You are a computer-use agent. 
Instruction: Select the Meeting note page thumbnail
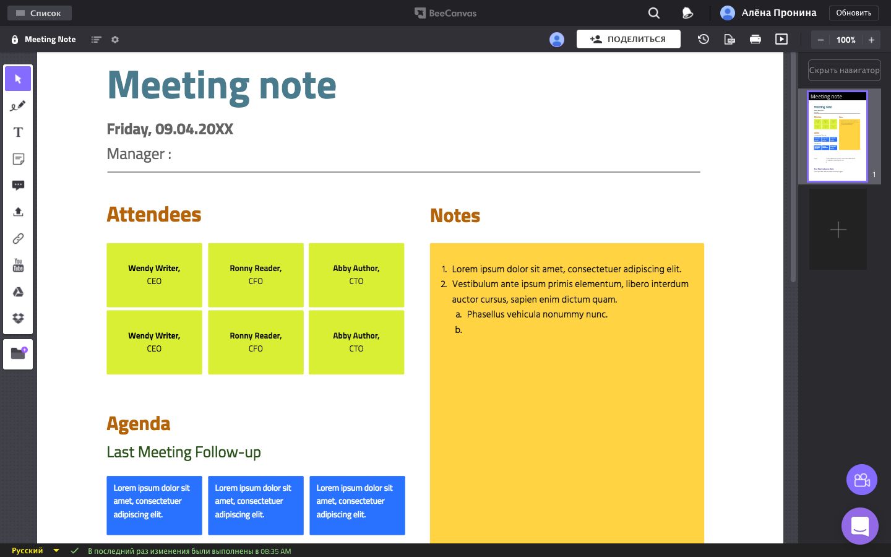[x=838, y=136]
